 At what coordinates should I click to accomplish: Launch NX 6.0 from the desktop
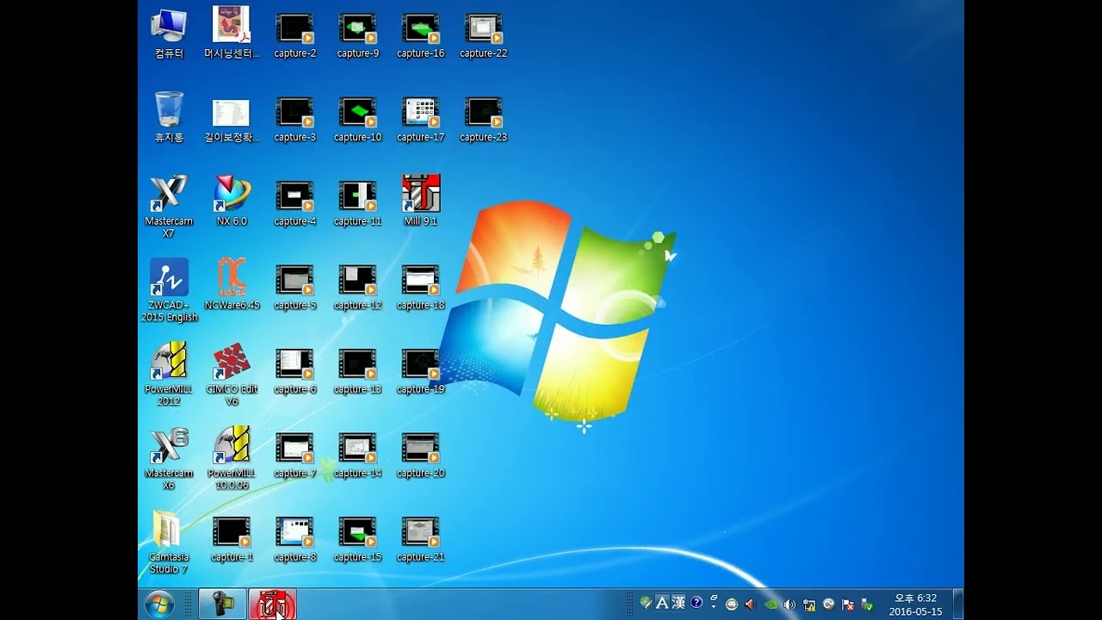(232, 194)
